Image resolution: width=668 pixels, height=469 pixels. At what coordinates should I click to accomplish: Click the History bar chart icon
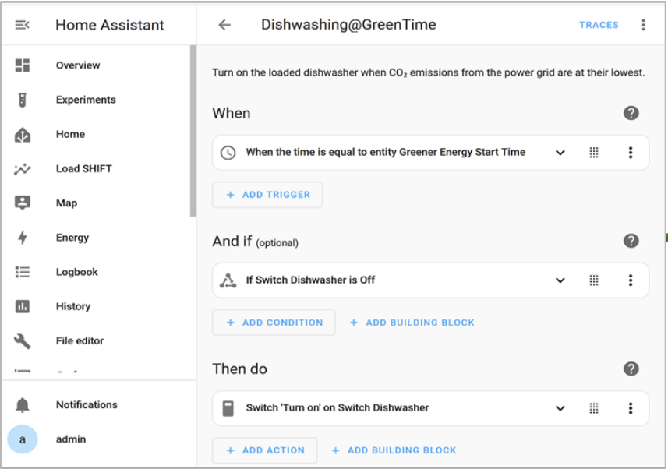pyautogui.click(x=23, y=306)
